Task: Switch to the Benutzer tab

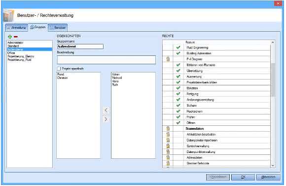Action: (x=58, y=28)
